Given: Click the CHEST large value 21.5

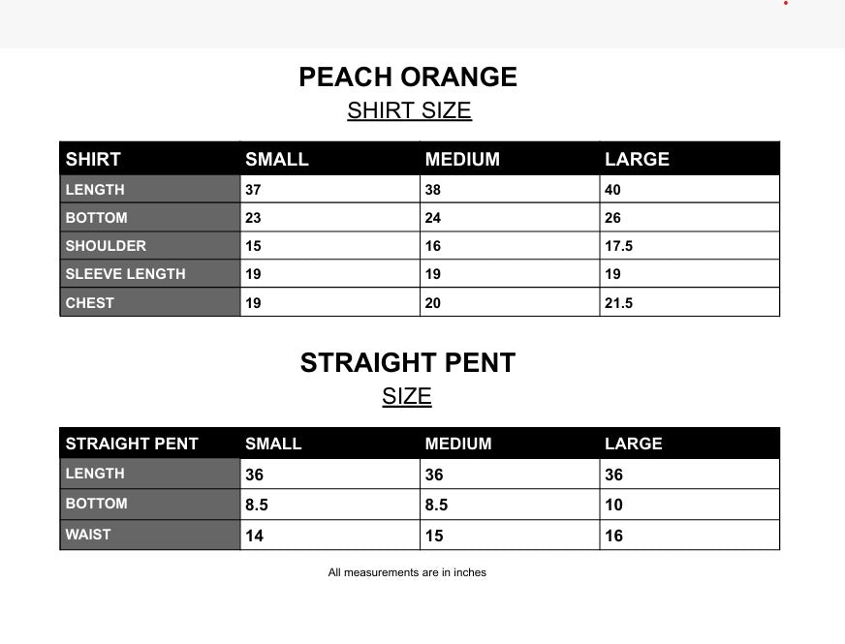Looking at the screenshot, I should pos(618,303).
